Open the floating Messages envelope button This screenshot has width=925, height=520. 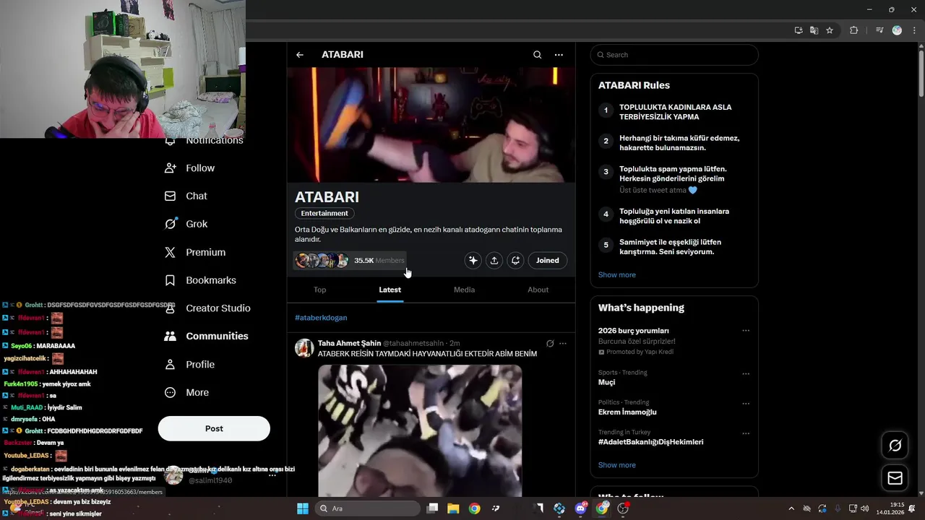[895, 478]
